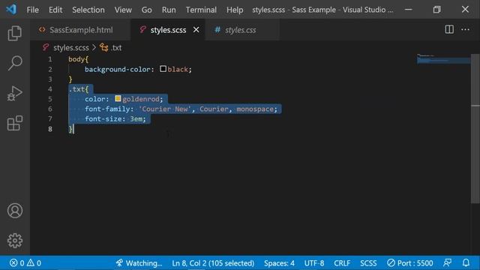Open the Explorer view in activity bar
Image resolution: width=480 pixels, height=270 pixels.
(15, 33)
